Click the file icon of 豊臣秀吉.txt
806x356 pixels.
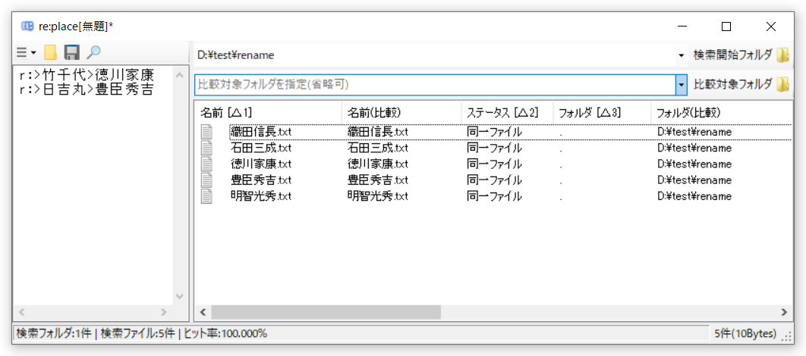tap(206, 180)
